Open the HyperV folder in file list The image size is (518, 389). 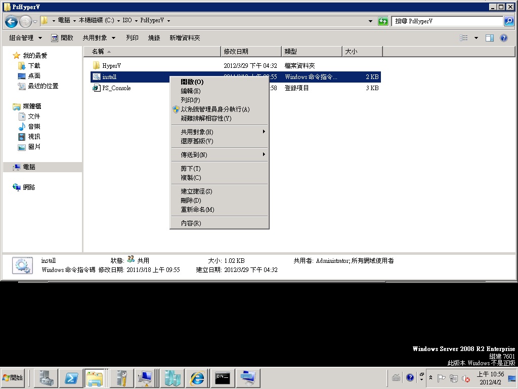click(x=111, y=66)
